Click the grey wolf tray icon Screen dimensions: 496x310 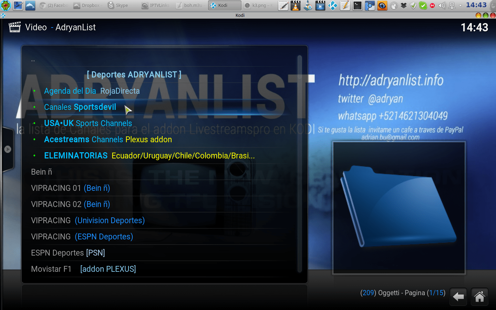click(x=394, y=6)
